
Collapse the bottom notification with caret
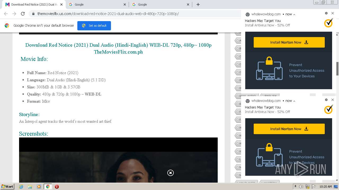tap(294, 101)
